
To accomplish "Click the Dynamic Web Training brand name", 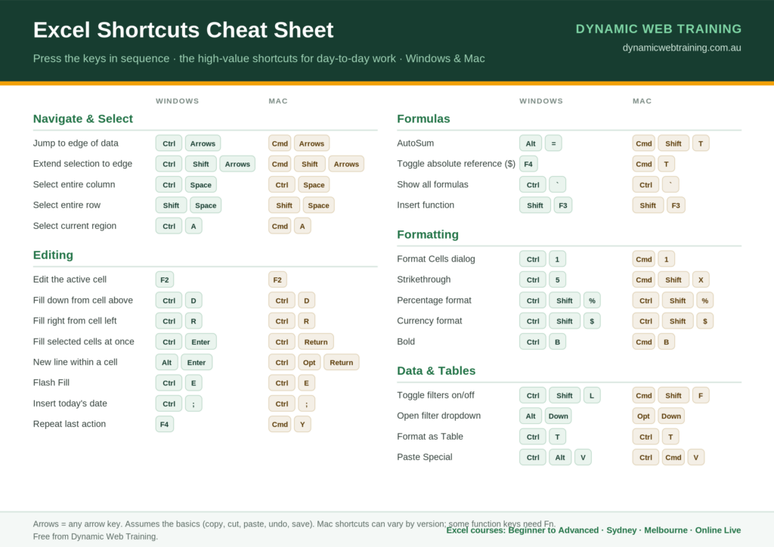I will (x=658, y=29).
